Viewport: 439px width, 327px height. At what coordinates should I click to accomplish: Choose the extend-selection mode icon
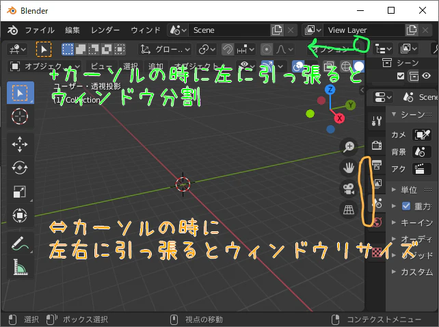point(81,49)
